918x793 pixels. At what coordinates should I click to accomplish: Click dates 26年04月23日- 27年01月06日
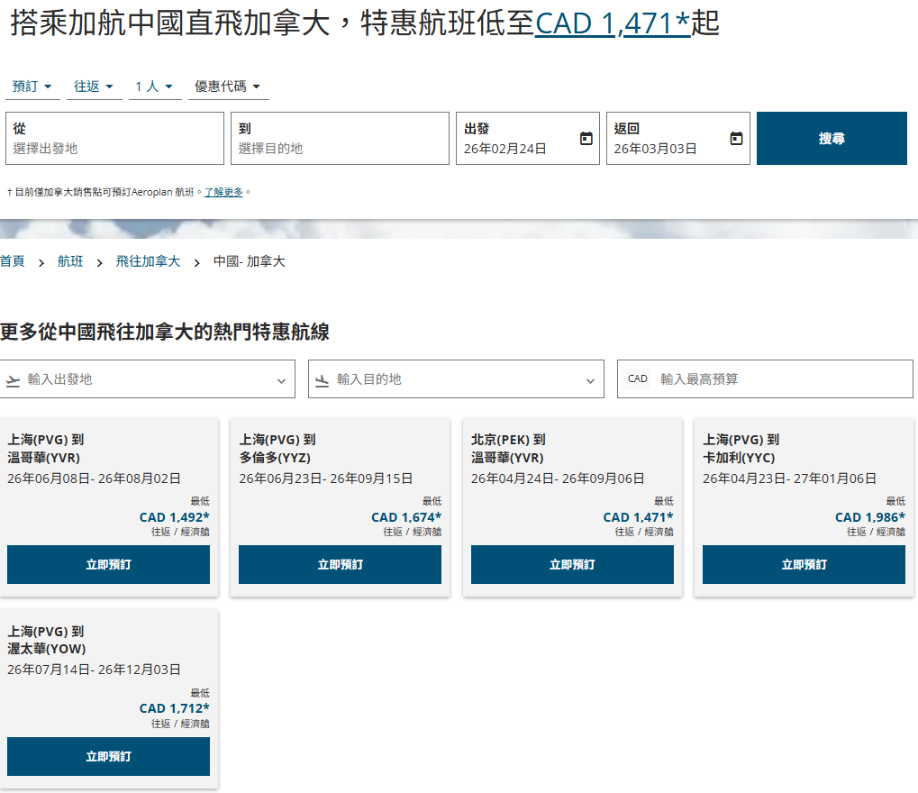[789, 479]
